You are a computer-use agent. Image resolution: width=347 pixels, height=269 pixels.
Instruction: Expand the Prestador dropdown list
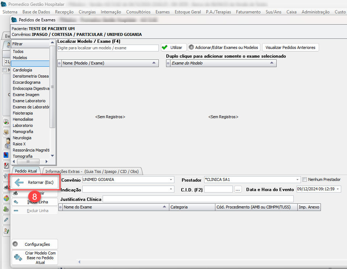[298, 179]
